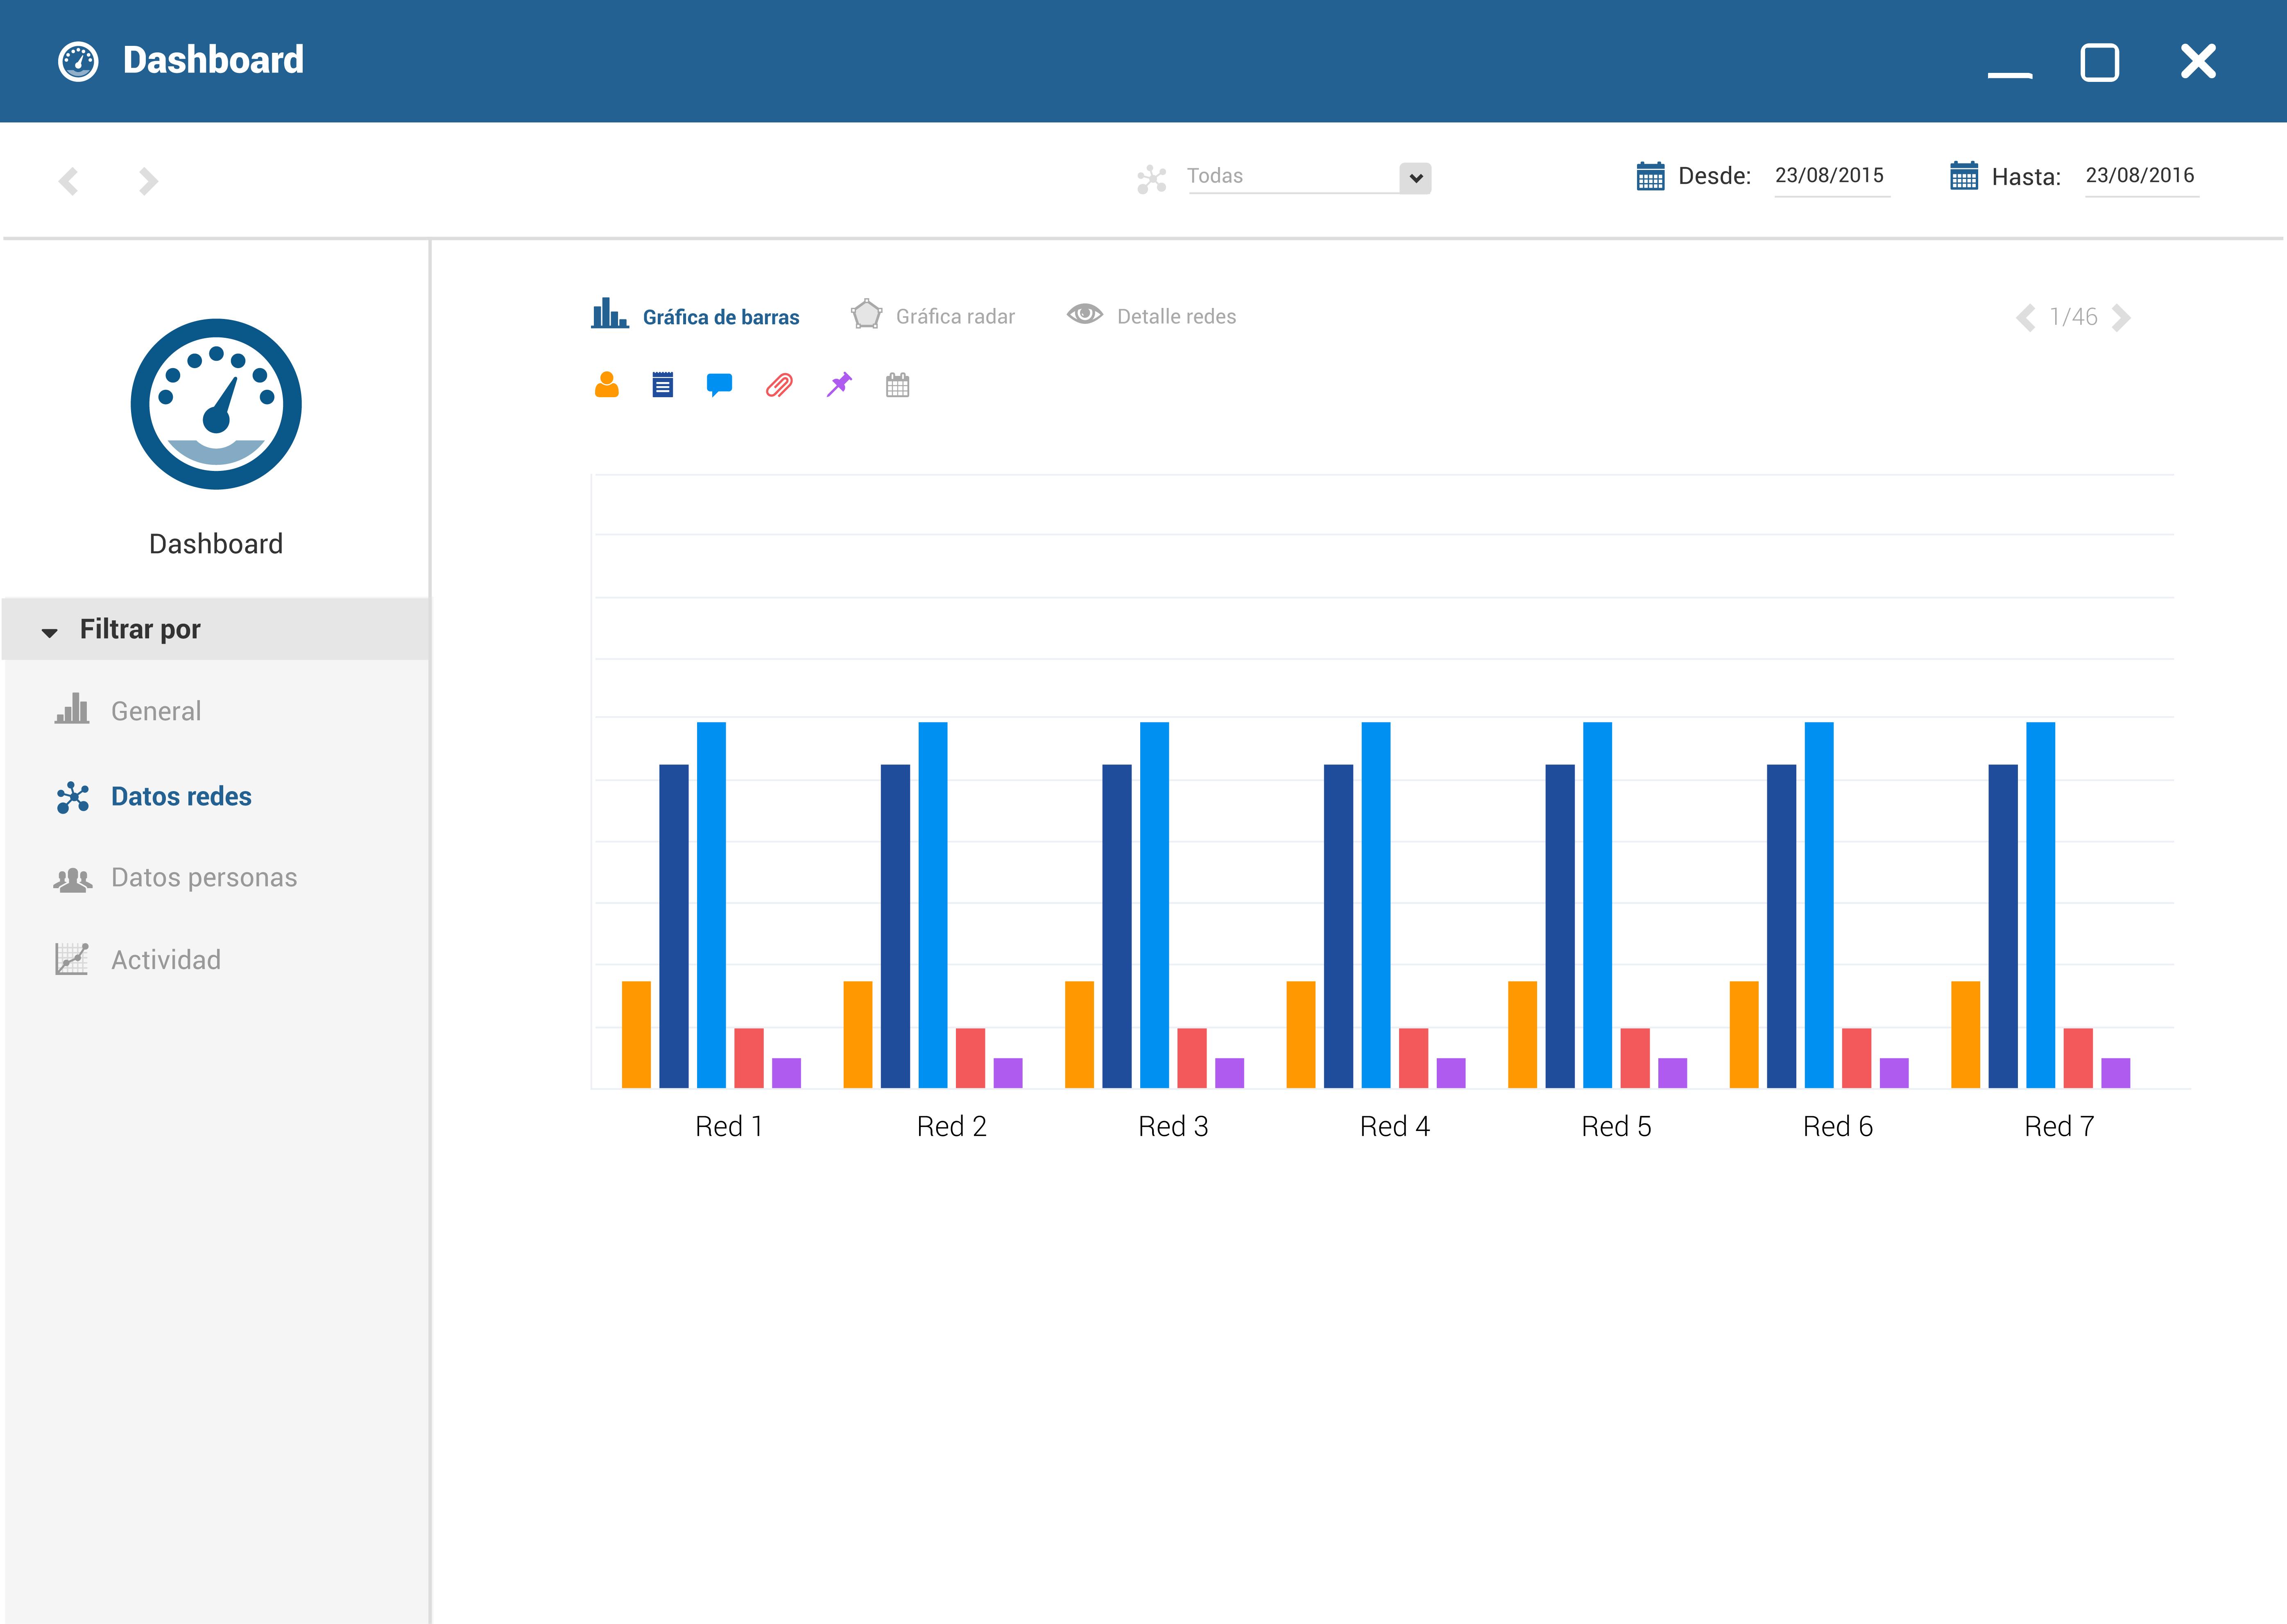Close the Dashboard window

click(x=2198, y=61)
